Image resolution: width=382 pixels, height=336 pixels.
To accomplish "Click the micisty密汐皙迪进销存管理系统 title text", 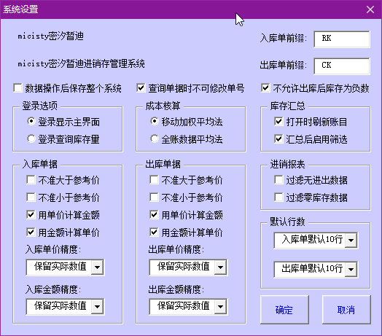I will [x=81, y=64].
